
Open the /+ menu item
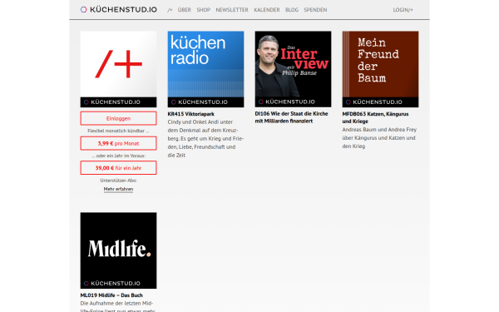170,10
